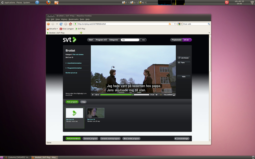255x159 pixels.
Task: Click the red power button icon
Action: click(227, 3)
